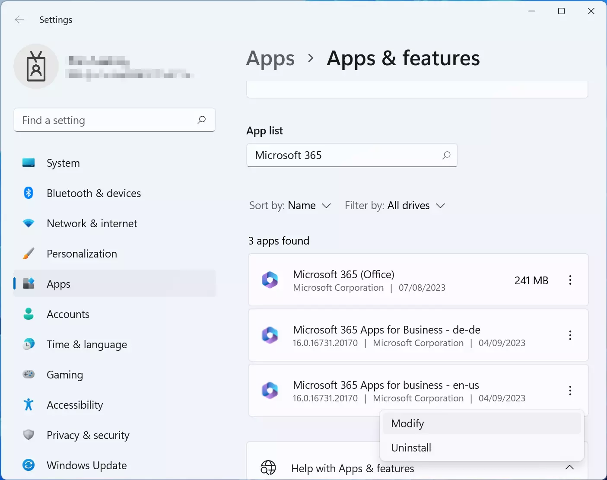Screen dimensions: 607x480
Task: Click the search icon in Find a setting
Action: [x=201, y=120]
